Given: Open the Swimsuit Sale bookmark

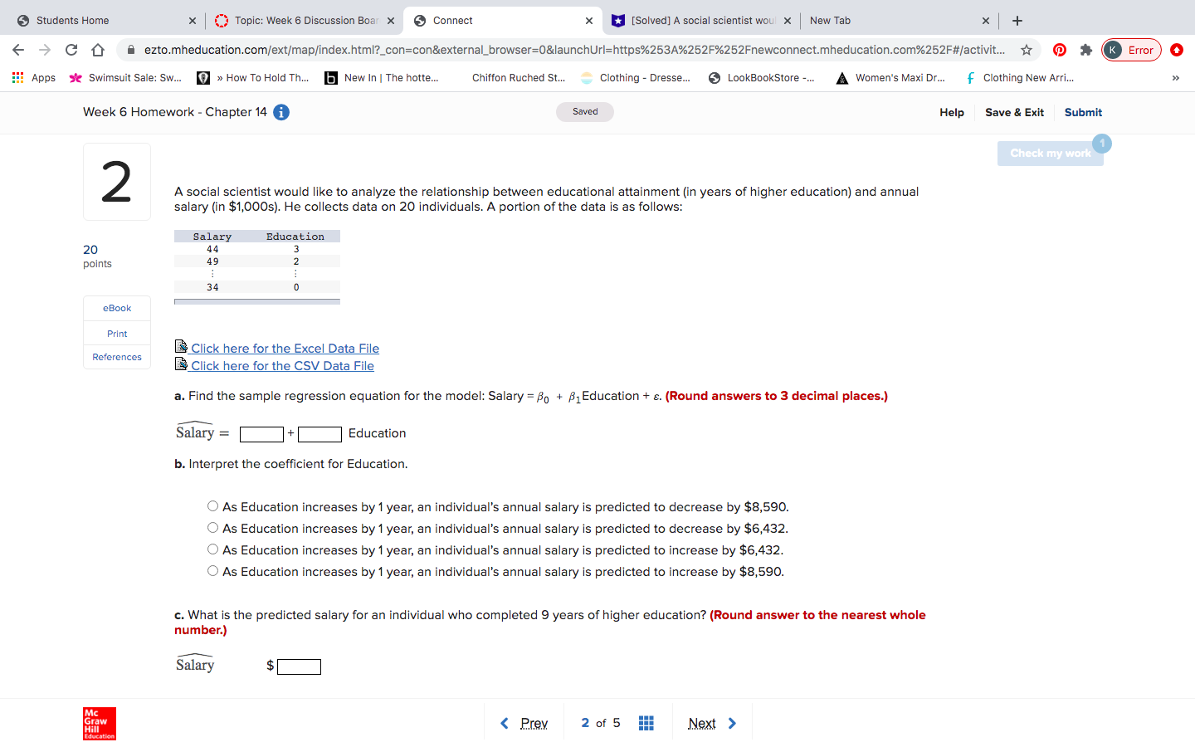Looking at the screenshot, I should [126, 78].
